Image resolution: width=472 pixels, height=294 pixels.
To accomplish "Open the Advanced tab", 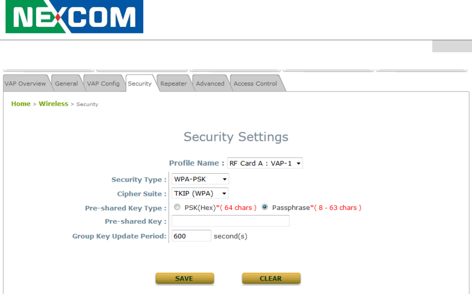I will [210, 84].
